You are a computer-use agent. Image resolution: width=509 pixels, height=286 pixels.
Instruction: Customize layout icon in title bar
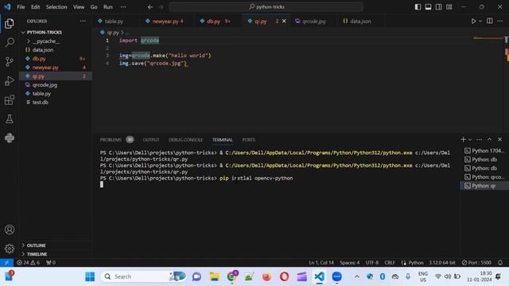click(x=449, y=7)
